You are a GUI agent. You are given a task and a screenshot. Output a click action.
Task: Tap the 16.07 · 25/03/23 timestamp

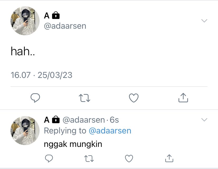coord(41,75)
